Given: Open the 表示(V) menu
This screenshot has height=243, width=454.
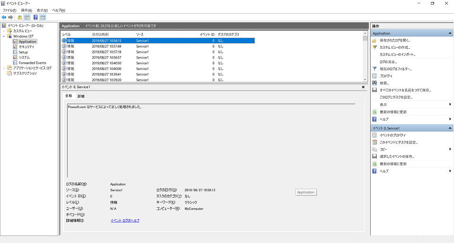Looking at the screenshot, I should pos(42,10).
